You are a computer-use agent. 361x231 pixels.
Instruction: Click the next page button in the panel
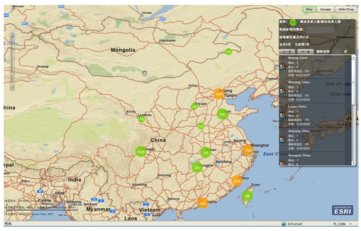point(306,52)
